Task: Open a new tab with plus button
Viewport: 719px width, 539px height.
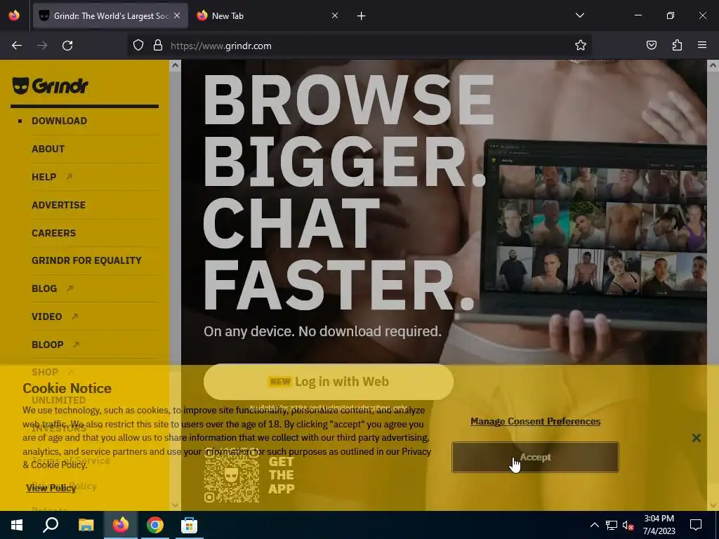Action: (362, 16)
